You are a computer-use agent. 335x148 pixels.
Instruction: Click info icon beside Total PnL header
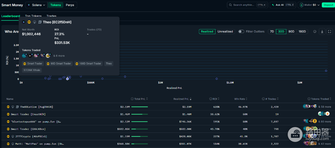pyautogui.click(x=132, y=99)
